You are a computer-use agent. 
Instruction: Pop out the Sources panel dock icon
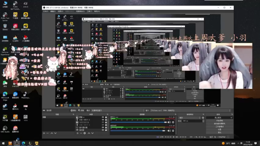tap(108, 115)
